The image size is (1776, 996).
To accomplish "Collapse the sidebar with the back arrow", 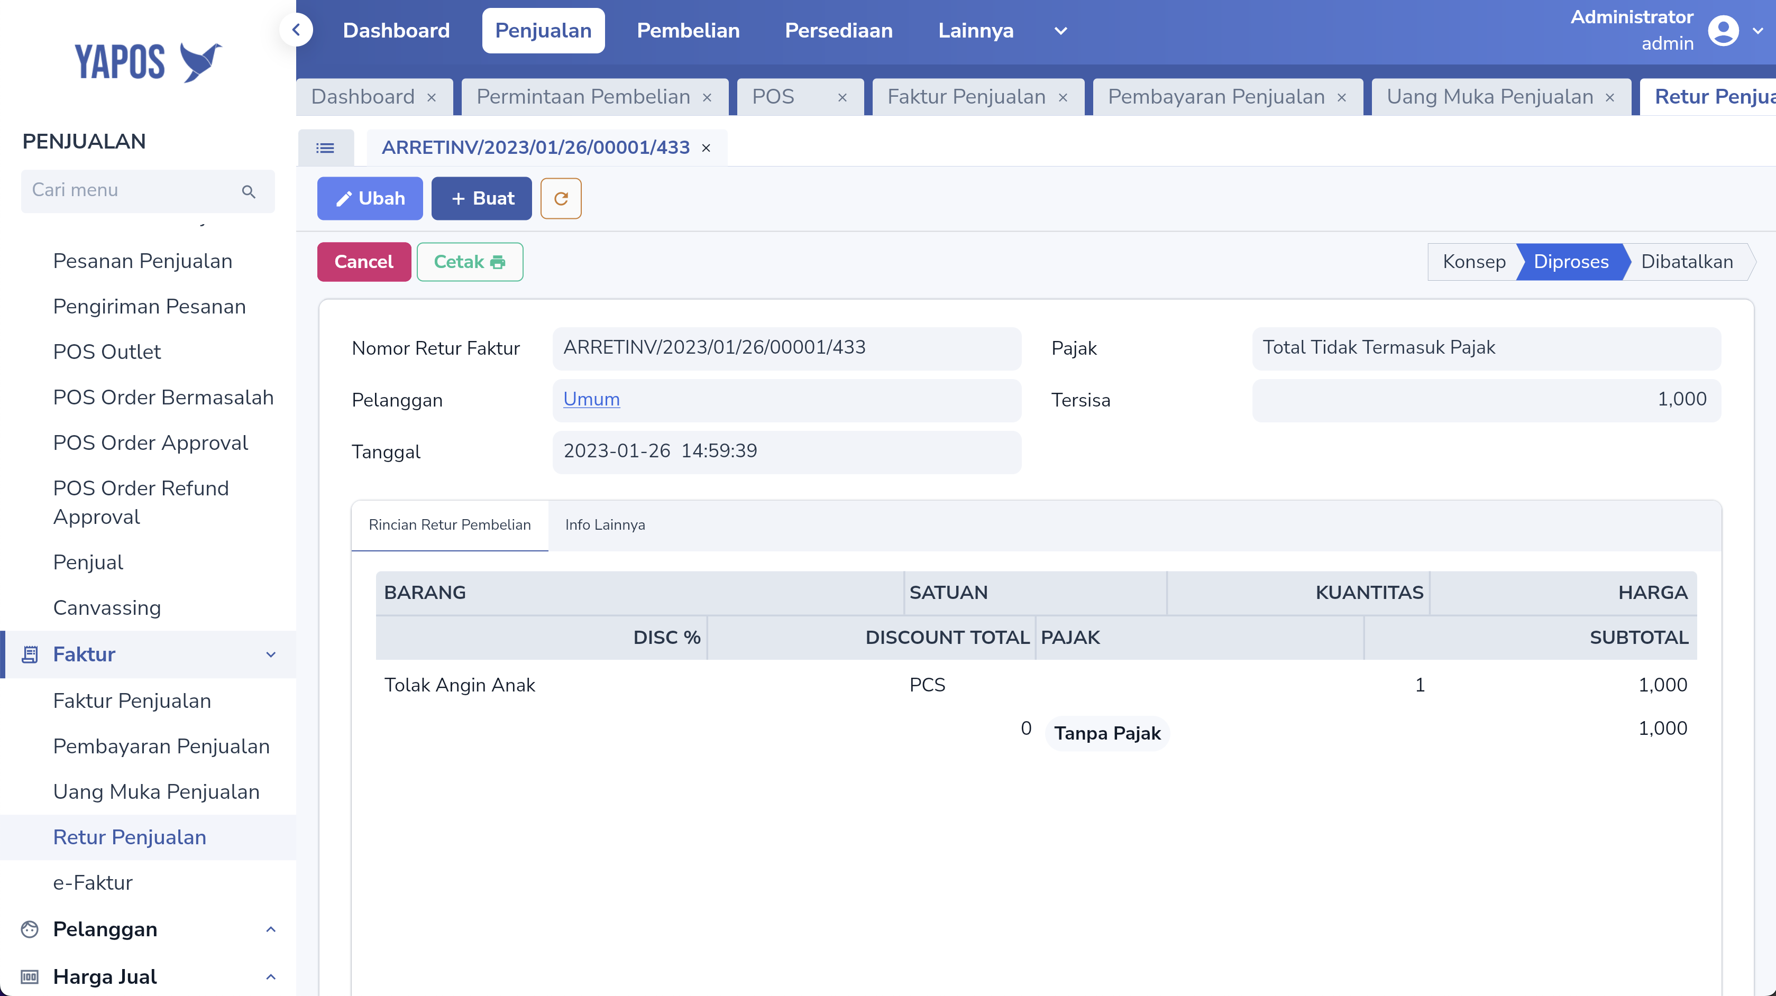I will [x=297, y=30].
